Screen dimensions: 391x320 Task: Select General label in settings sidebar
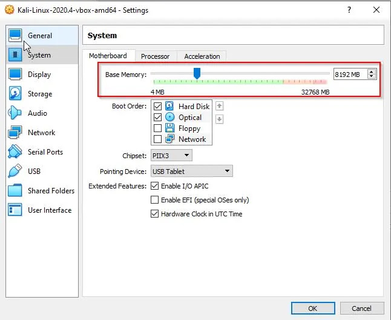click(x=40, y=35)
